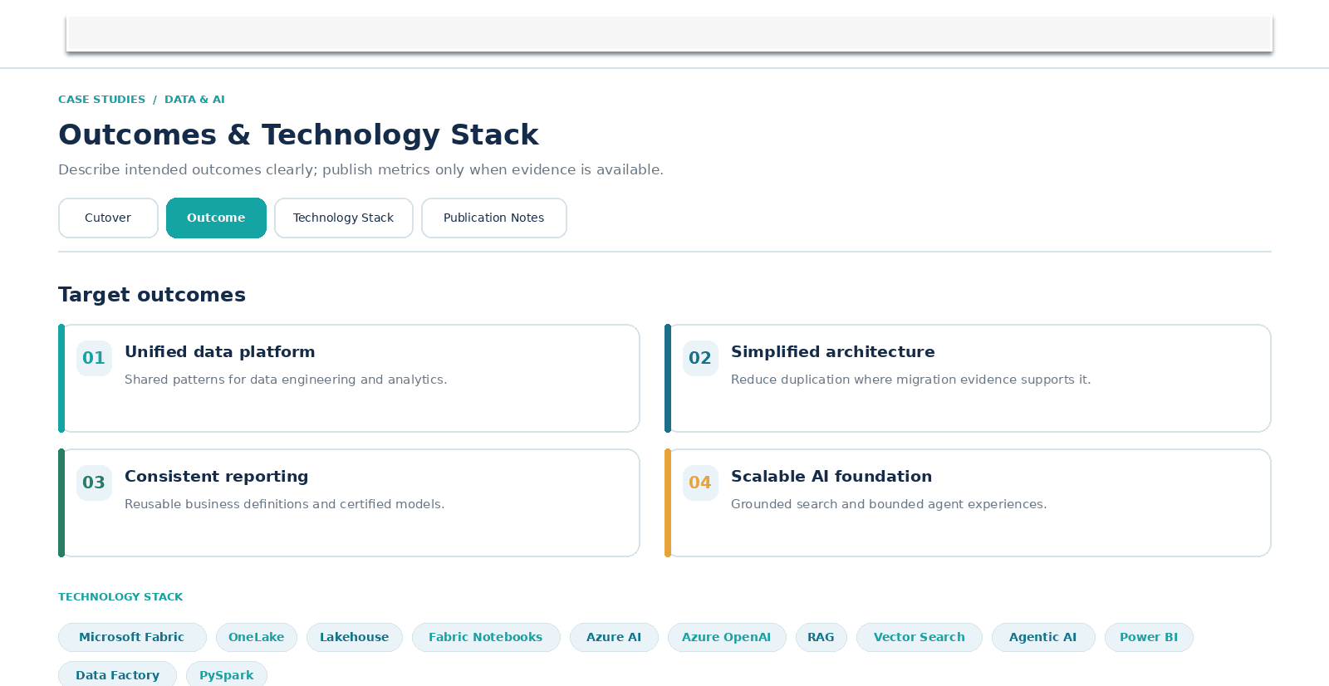
Task: Click the Agentic AI tag
Action: pyautogui.click(x=1043, y=637)
